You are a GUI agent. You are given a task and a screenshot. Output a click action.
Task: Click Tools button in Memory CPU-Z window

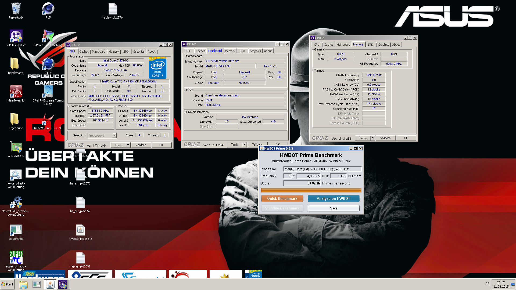pyautogui.click(x=363, y=138)
